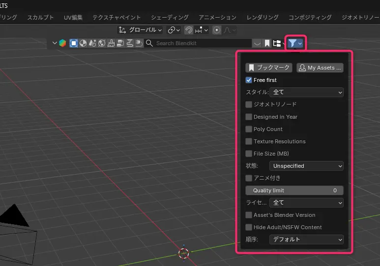Open the pivot point link dropdown
The width and height of the screenshot is (380, 266).
click(x=174, y=30)
